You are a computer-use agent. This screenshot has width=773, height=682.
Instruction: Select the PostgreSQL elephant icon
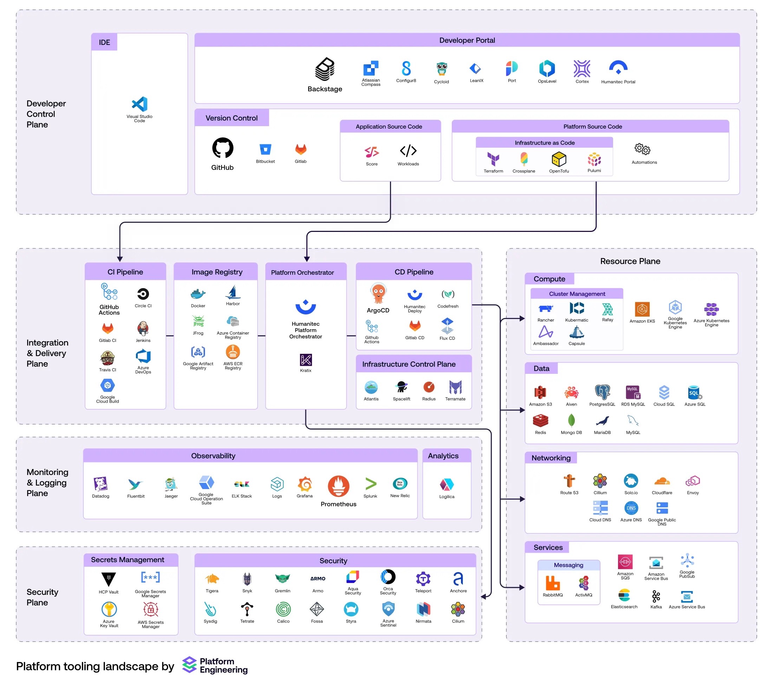tap(602, 392)
